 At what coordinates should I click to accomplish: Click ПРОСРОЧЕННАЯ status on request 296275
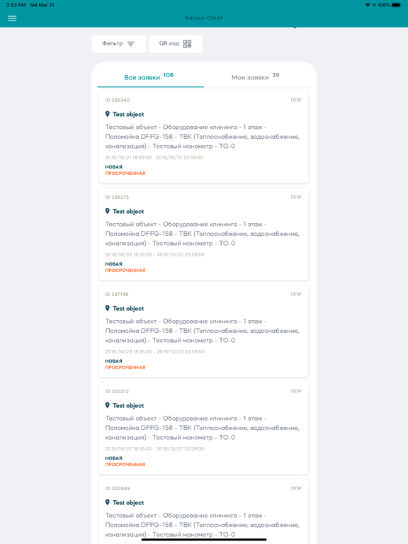[x=125, y=271]
